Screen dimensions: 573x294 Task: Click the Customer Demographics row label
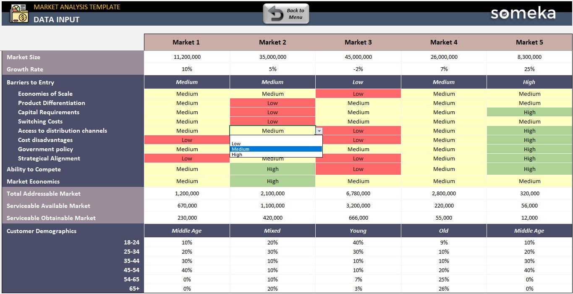[x=41, y=231]
